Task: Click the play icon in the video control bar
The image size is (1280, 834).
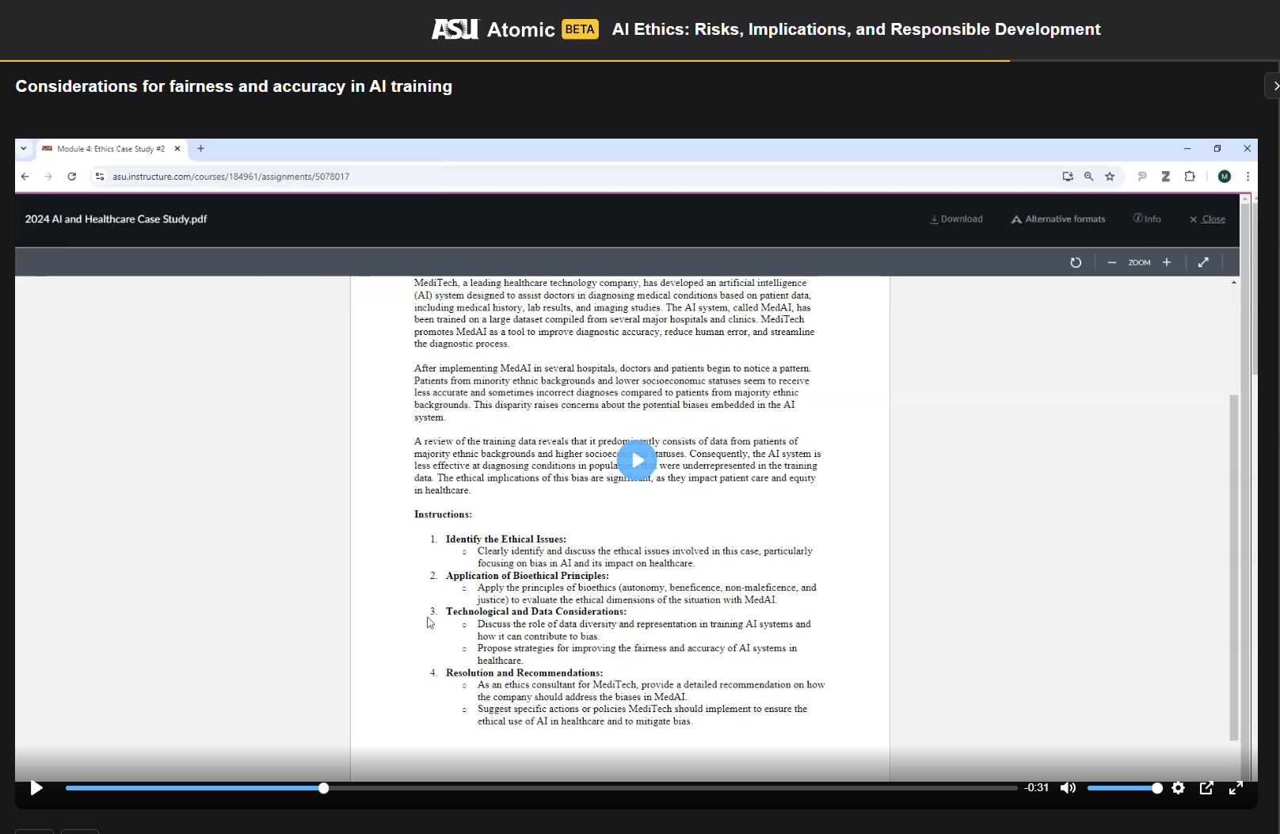Action: click(36, 788)
